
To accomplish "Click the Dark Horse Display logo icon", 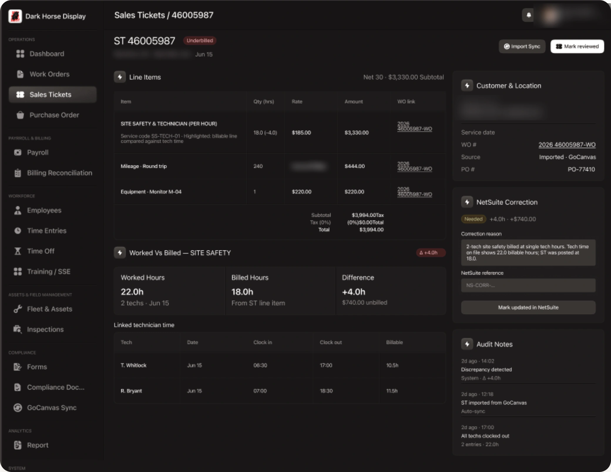I will (x=15, y=16).
